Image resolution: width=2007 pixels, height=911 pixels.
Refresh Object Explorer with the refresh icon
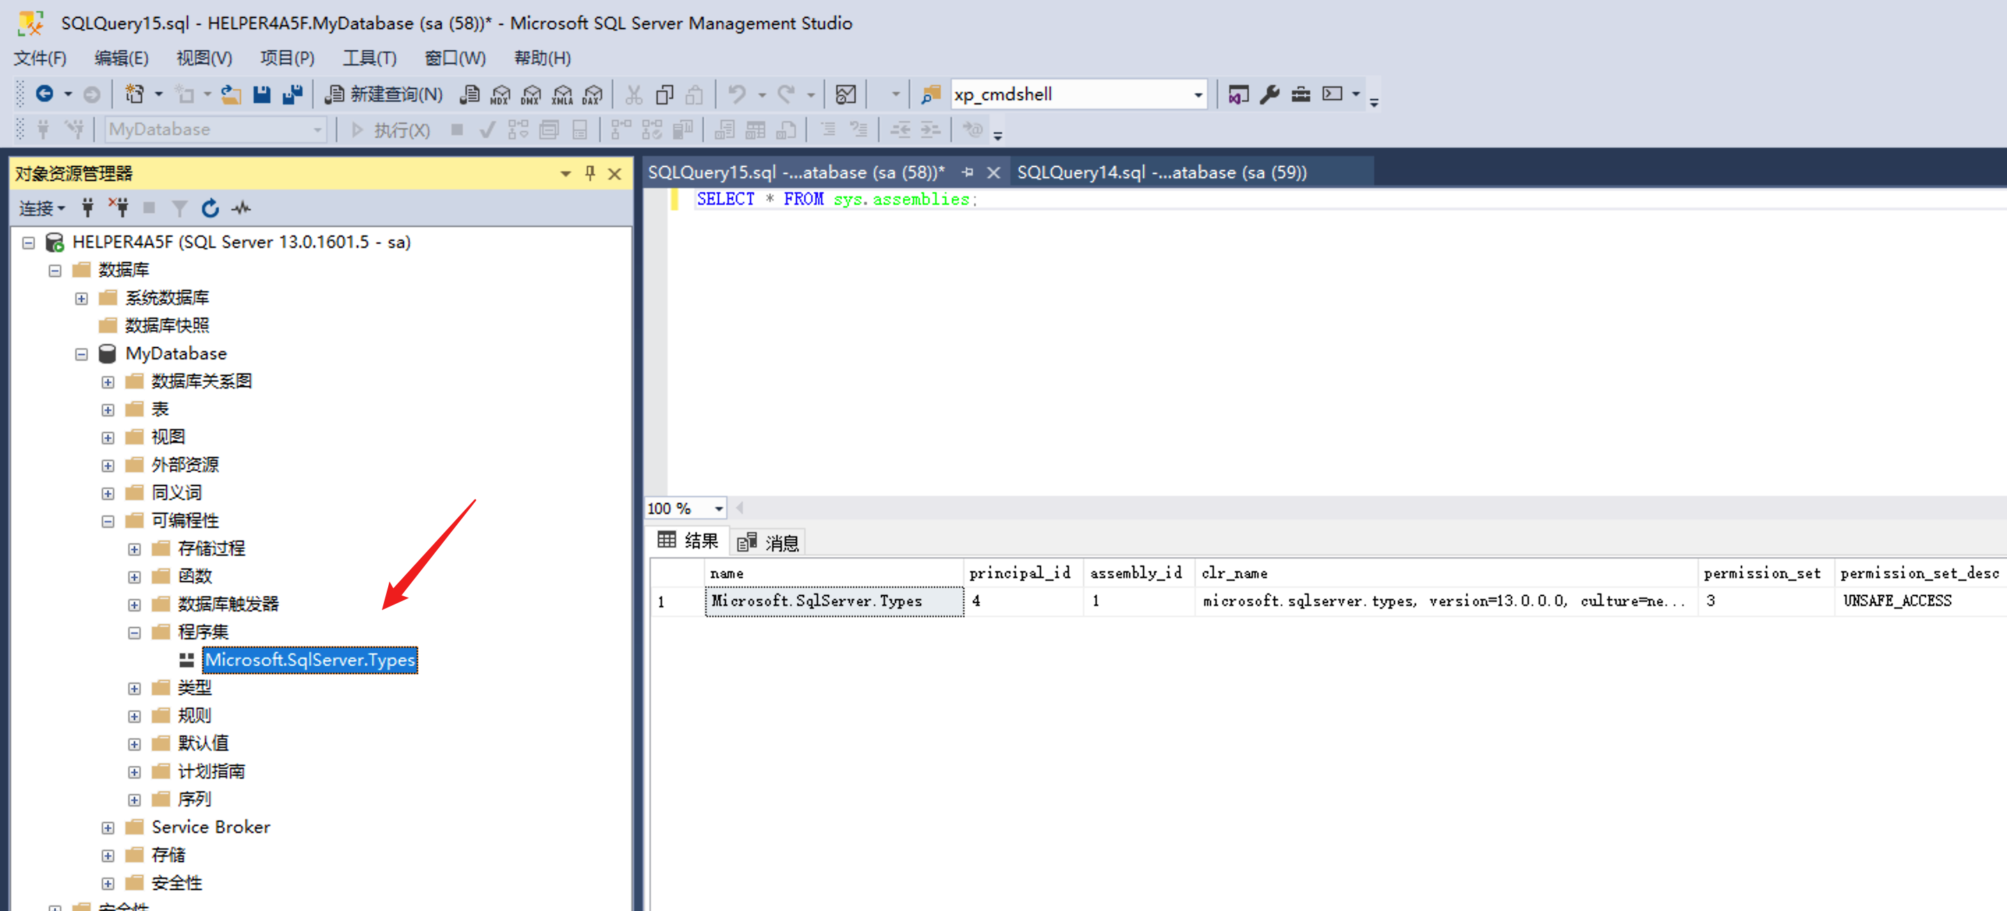[x=210, y=208]
